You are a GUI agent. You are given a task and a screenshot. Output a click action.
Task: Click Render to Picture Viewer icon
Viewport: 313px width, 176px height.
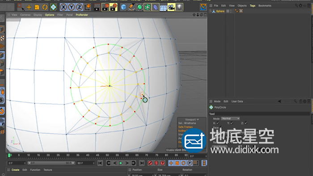(105, 8)
